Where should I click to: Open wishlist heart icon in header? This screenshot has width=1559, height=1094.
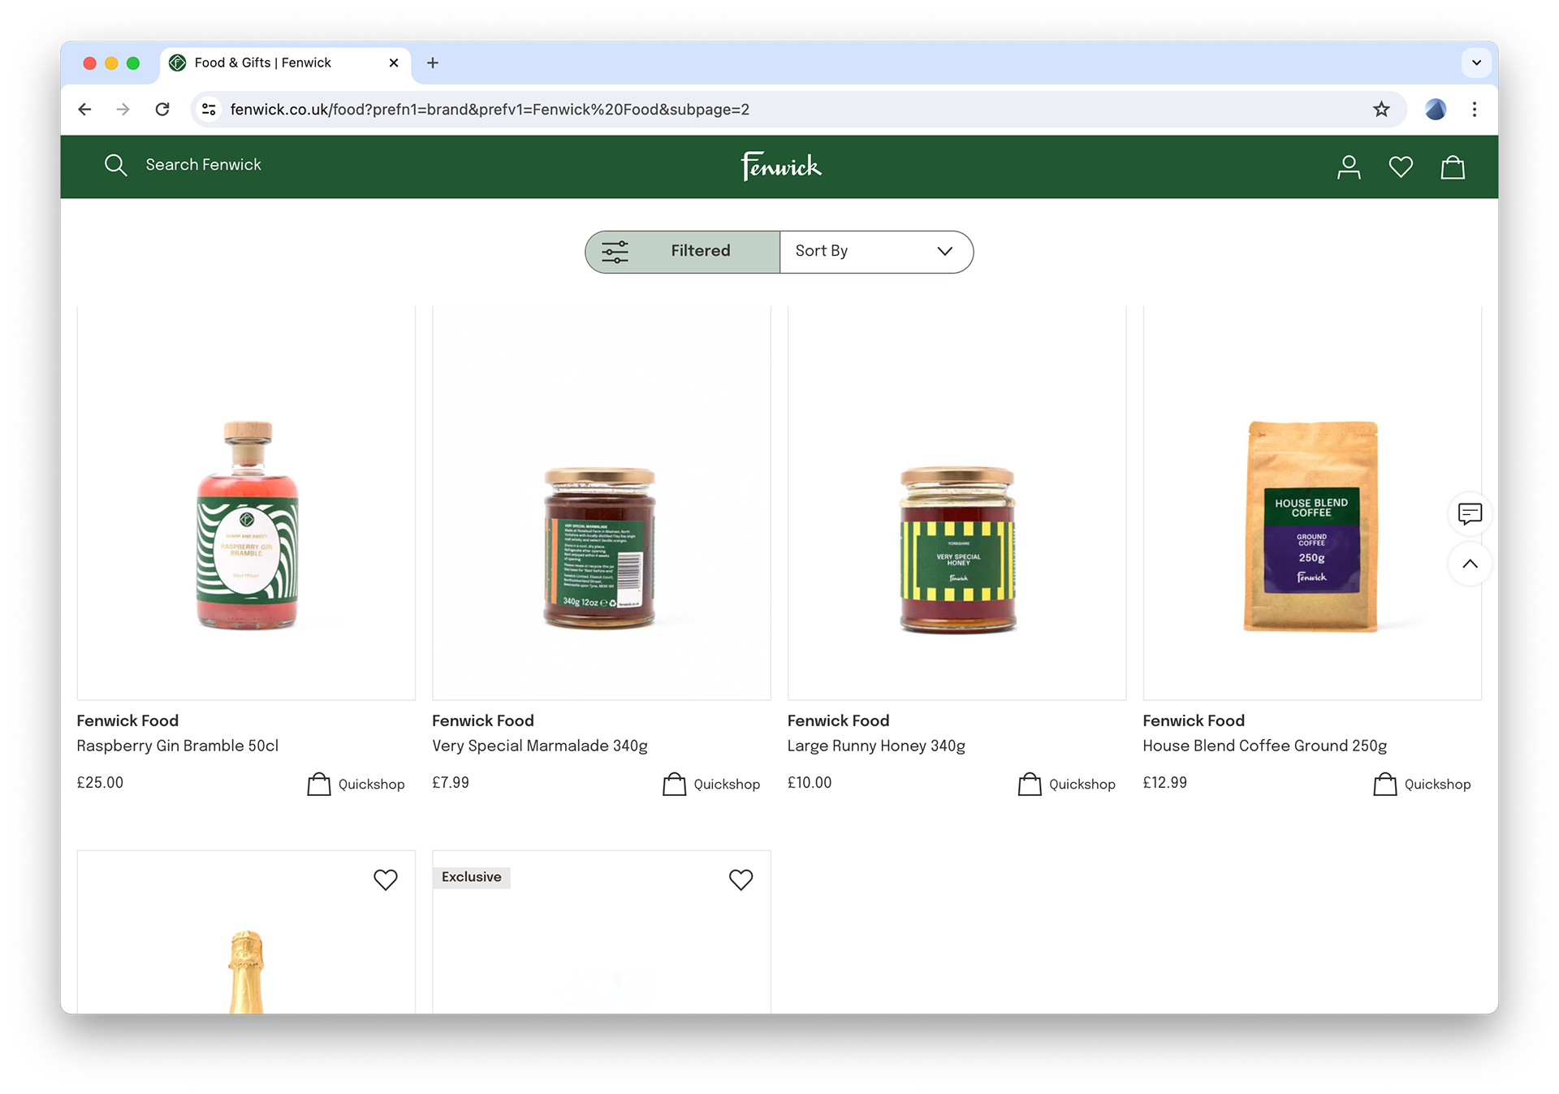point(1401,167)
